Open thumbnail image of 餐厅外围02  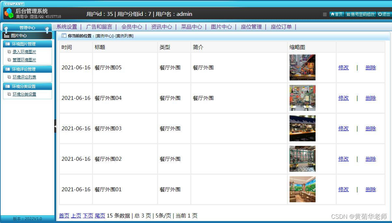[x=303, y=159]
